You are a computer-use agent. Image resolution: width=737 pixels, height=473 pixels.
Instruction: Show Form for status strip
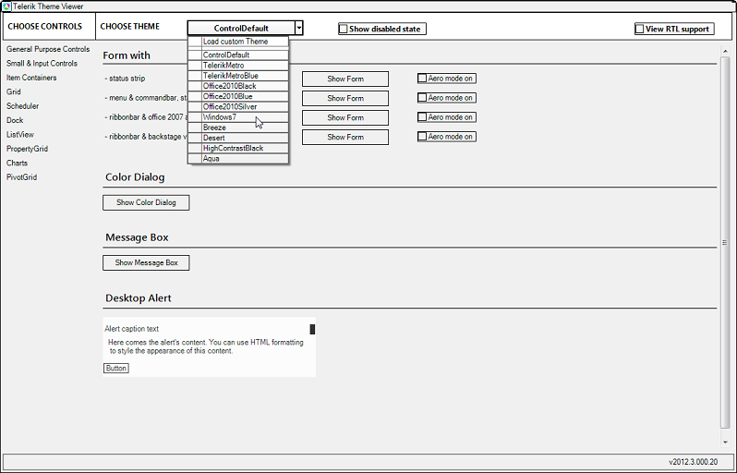[x=345, y=79]
